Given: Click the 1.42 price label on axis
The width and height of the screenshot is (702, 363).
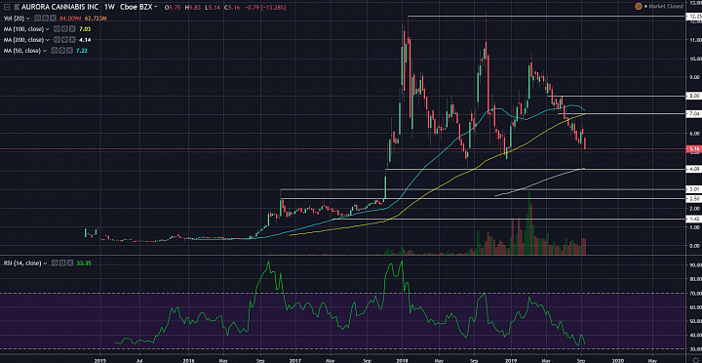Looking at the screenshot, I should coord(694,219).
